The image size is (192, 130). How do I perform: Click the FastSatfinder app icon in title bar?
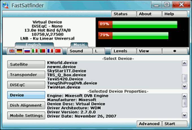point(6,5)
